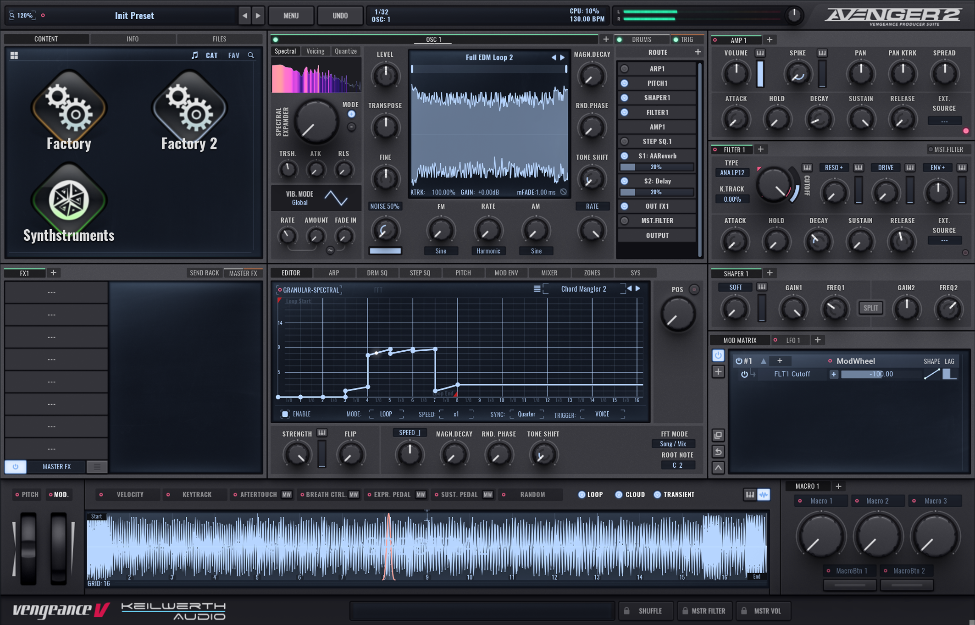Open the FFT MODE Song / Mix dropdown
The image size is (975, 625).
tap(673, 444)
